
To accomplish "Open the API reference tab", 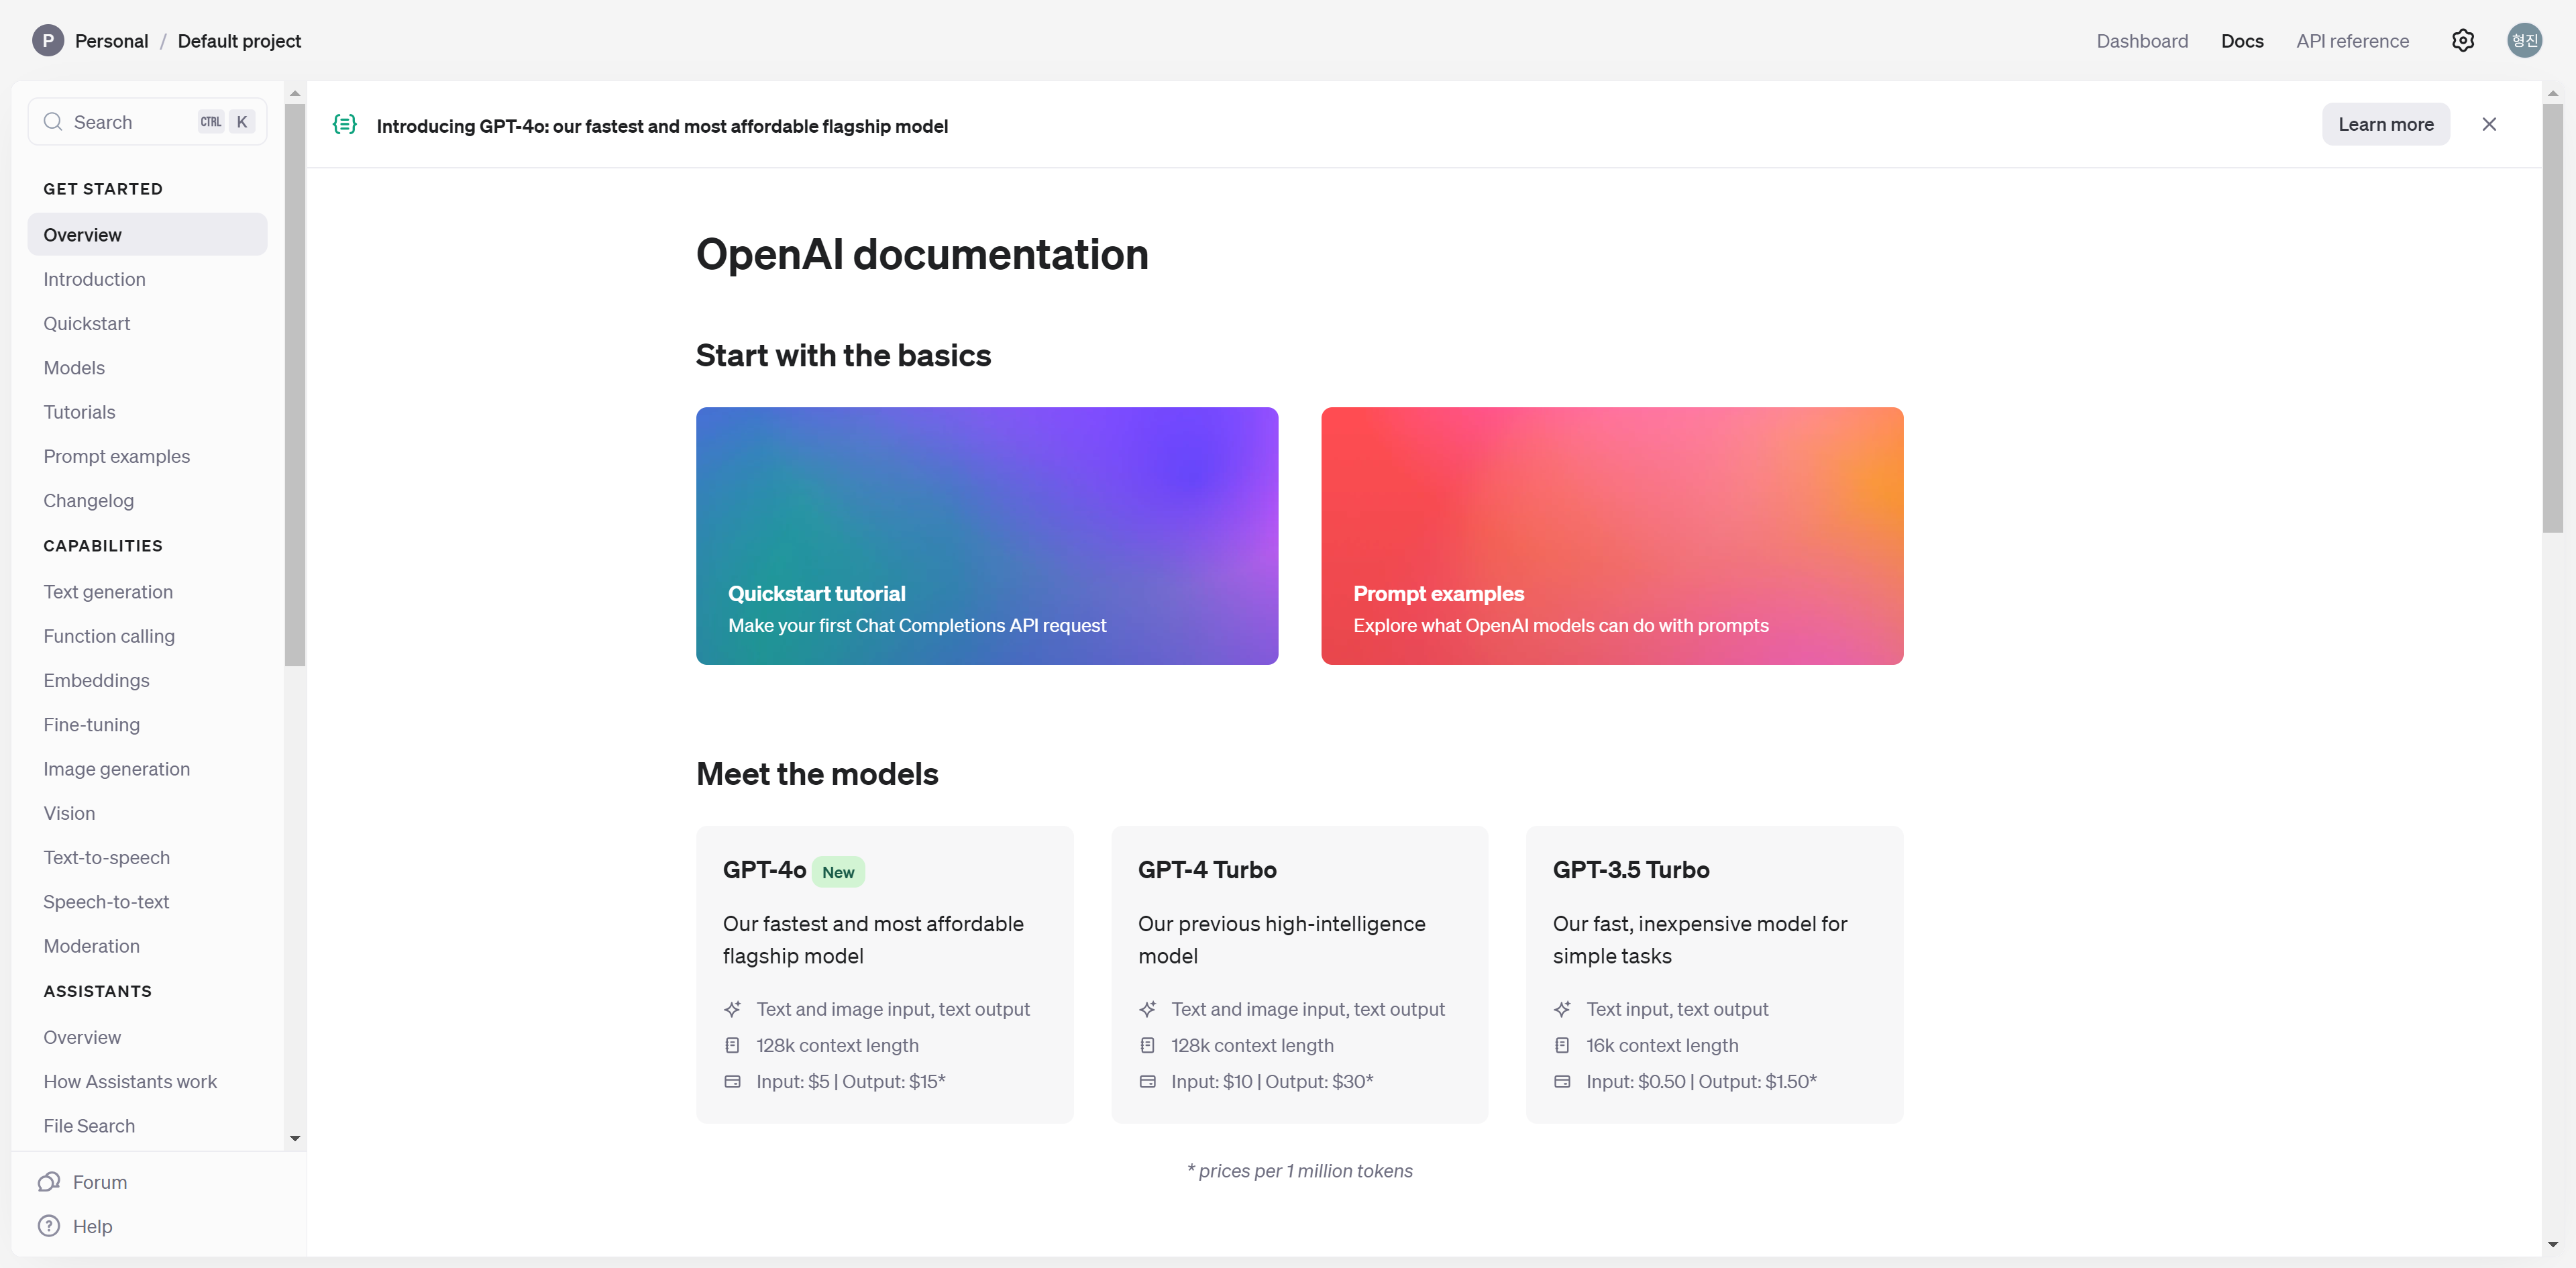I will pos(2353,41).
